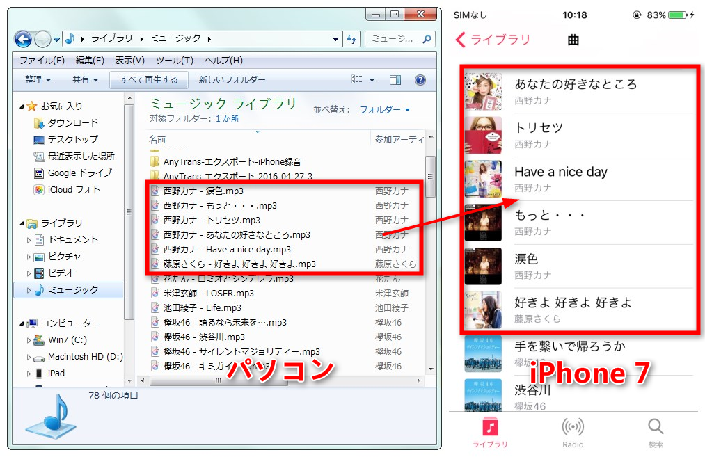Open the フォルダー sort dropdown
Image resolution: width=705 pixels, height=457 pixels.
pyautogui.click(x=384, y=110)
